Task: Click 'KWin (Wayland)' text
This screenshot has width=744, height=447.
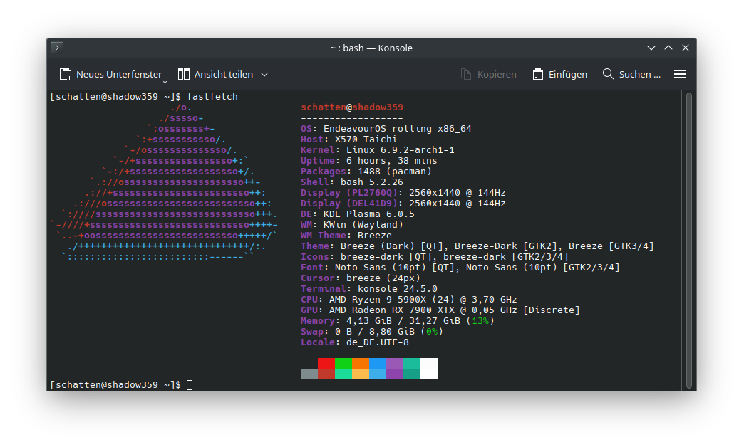Action: coord(363,225)
